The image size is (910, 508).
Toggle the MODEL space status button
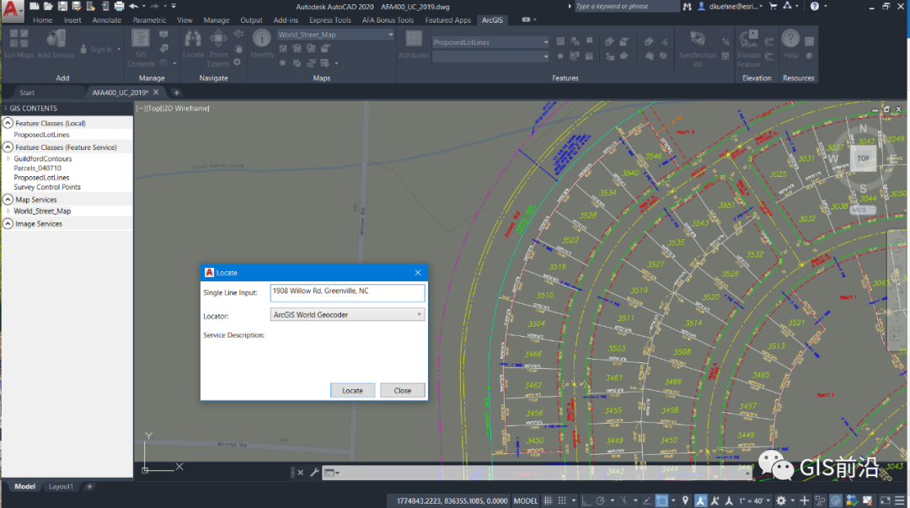pyautogui.click(x=526, y=500)
